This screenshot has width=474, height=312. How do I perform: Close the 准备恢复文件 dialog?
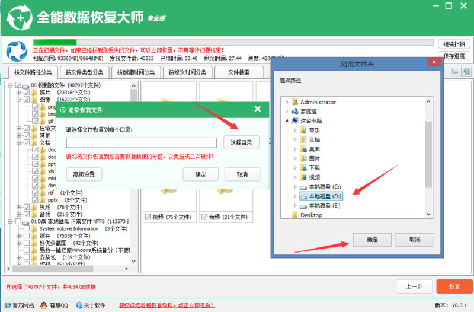click(258, 109)
